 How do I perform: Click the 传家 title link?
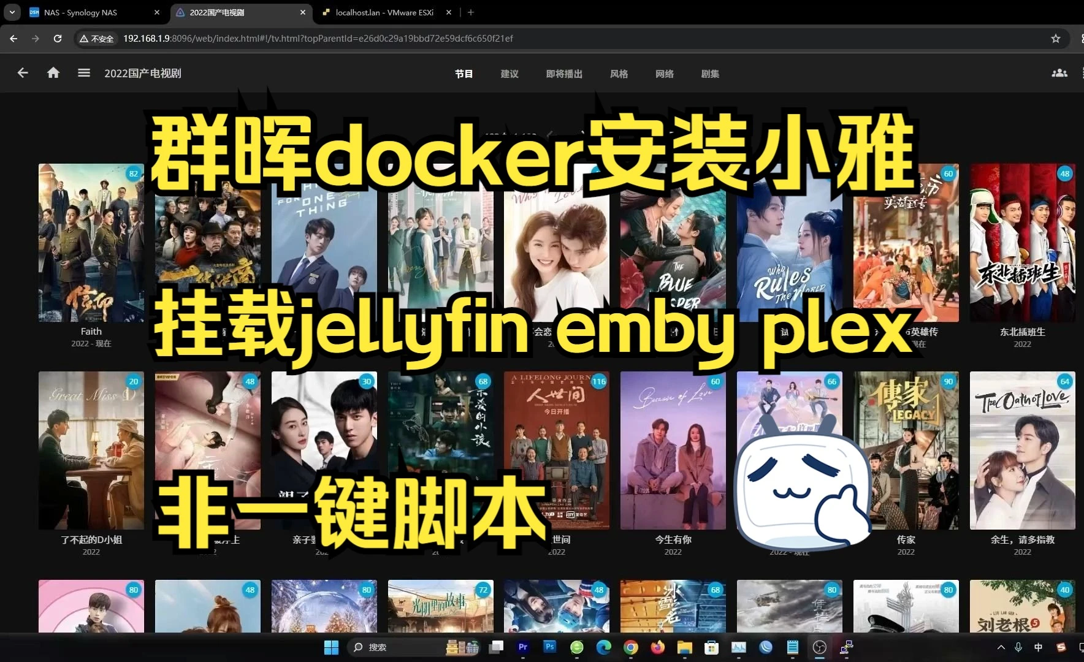point(906,539)
